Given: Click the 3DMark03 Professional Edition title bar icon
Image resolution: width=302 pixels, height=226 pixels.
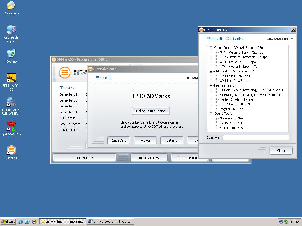Looking at the screenshot, I should pos(54,59).
